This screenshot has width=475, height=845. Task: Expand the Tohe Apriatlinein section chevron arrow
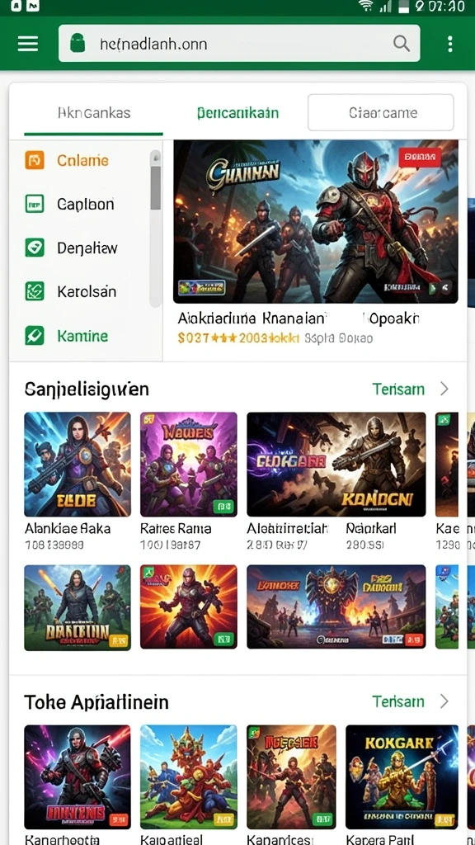[x=444, y=701]
